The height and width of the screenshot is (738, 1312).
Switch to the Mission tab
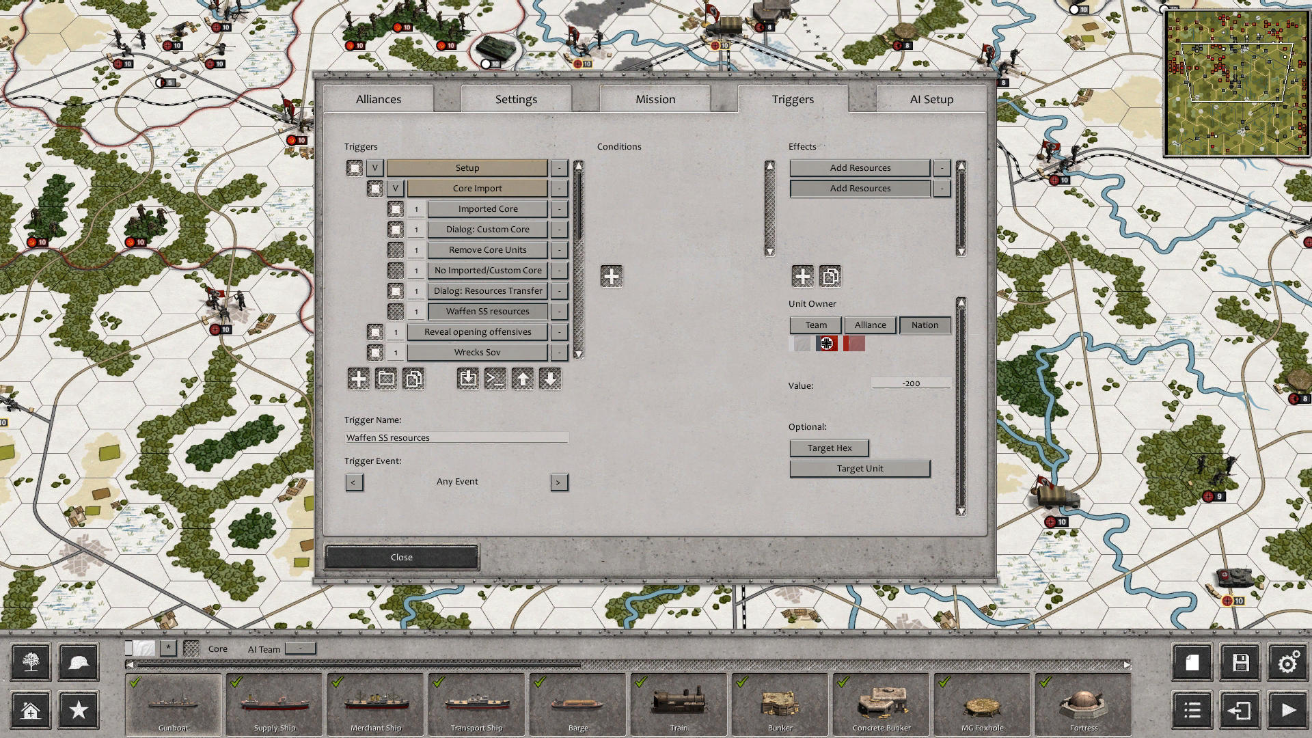tap(655, 99)
